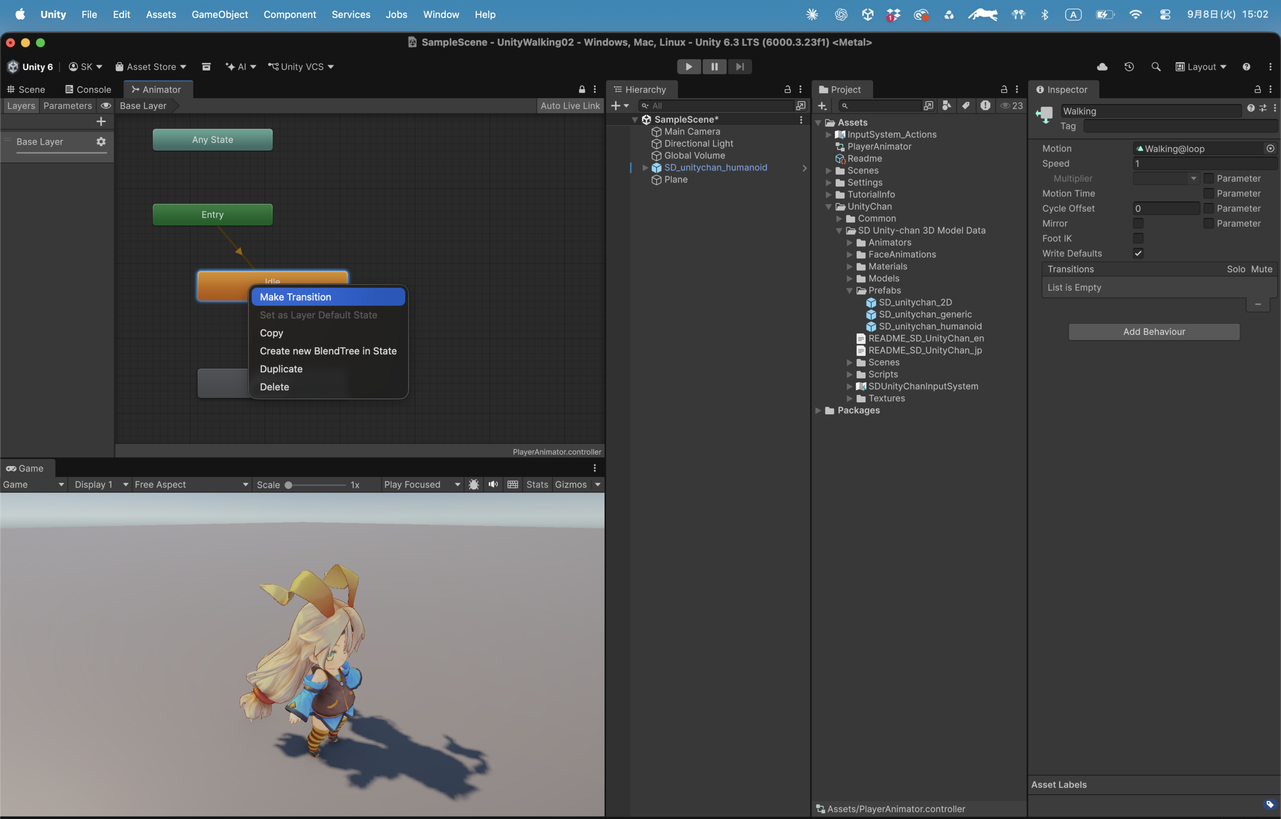
Task: Open the Base Layer settings gear
Action: click(101, 142)
